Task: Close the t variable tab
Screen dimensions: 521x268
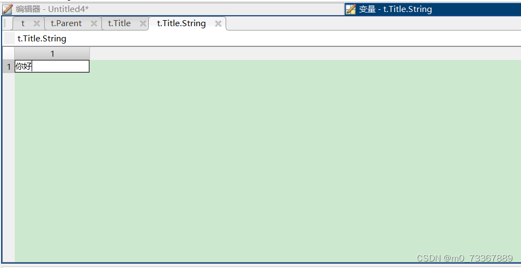Action: (x=37, y=23)
